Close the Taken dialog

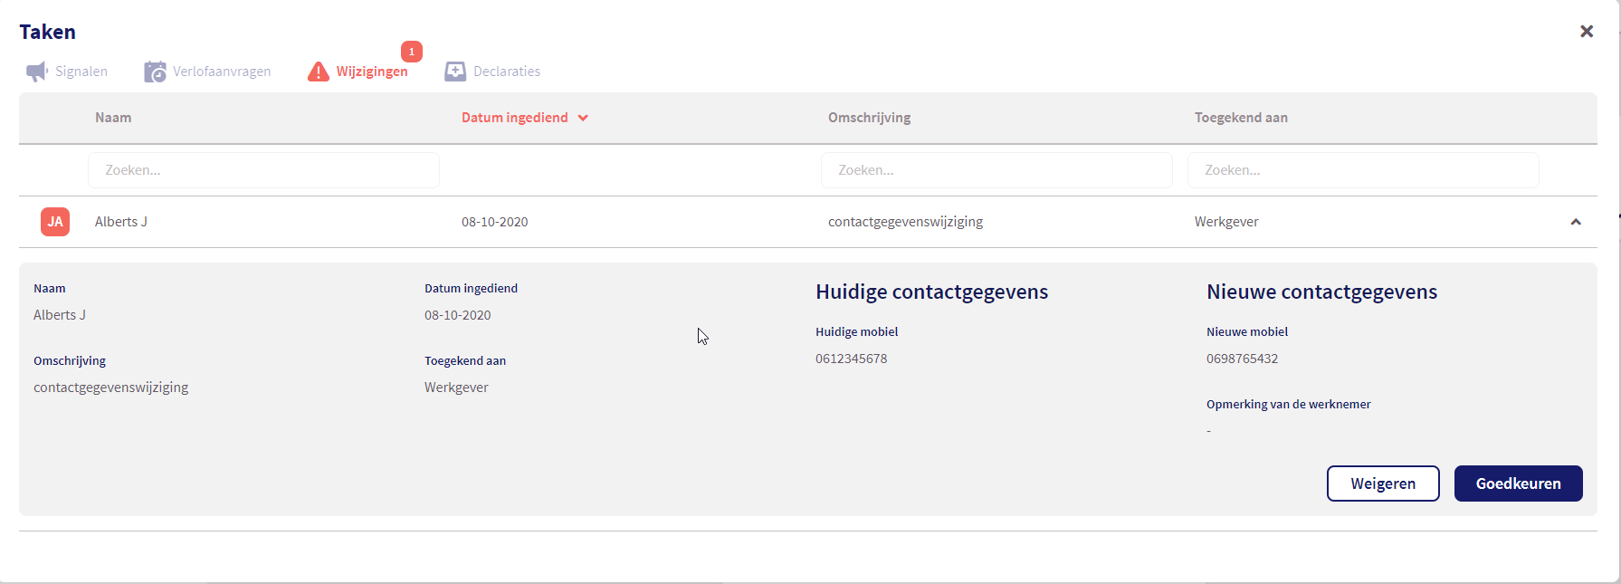1586,32
